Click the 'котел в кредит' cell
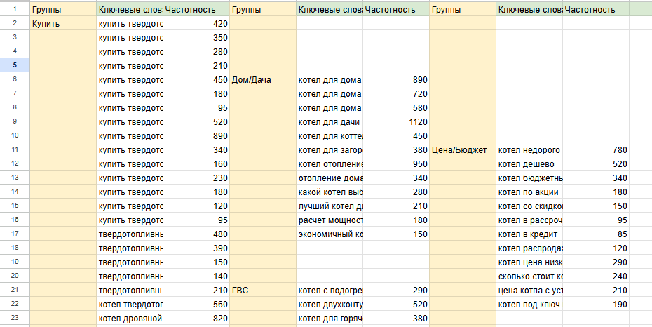This screenshot has height=327, width=652. click(529, 234)
